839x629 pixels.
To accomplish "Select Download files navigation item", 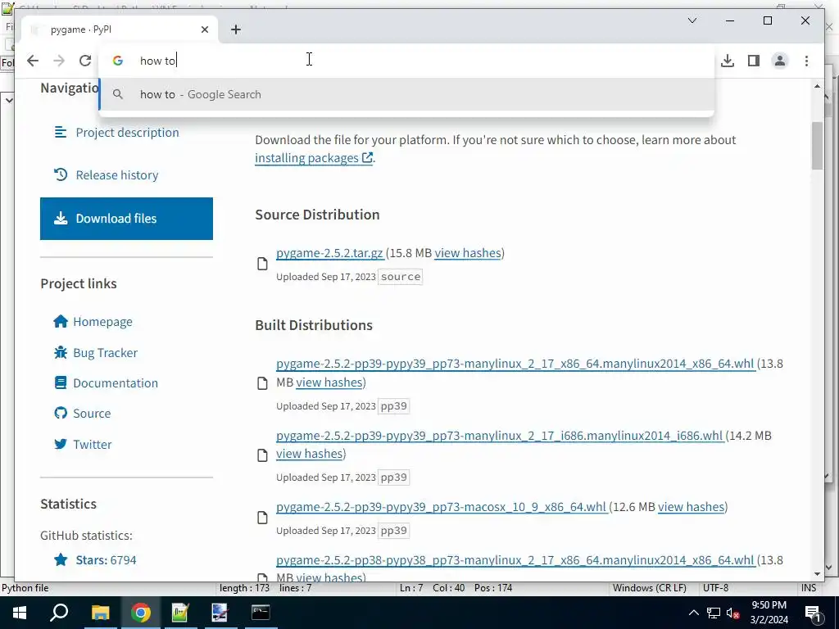I will 126,218.
